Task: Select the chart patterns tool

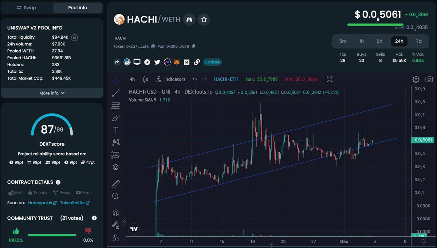Action: (116, 142)
